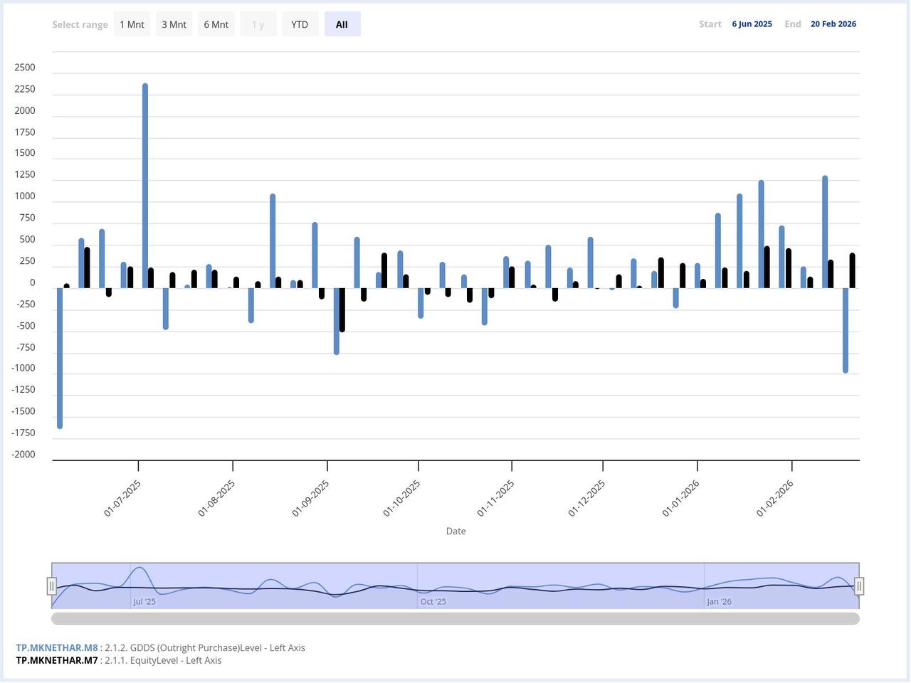Image resolution: width=911 pixels, height=683 pixels.
Task: Click the Jan '26 section of the navigator
Action: (x=720, y=601)
